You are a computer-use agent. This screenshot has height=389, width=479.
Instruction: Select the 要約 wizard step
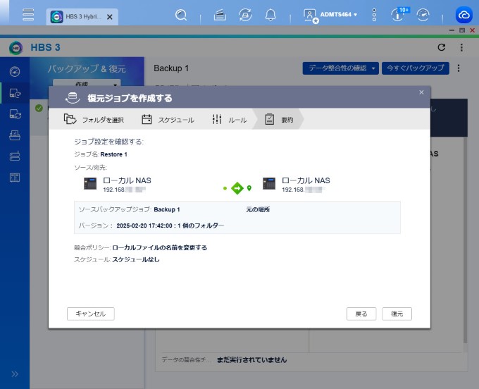(279, 120)
